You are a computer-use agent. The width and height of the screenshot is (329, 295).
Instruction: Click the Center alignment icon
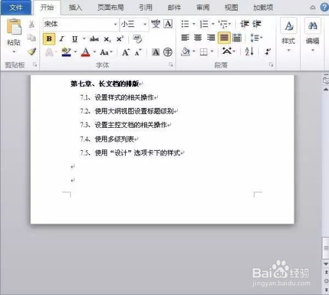[198, 38]
